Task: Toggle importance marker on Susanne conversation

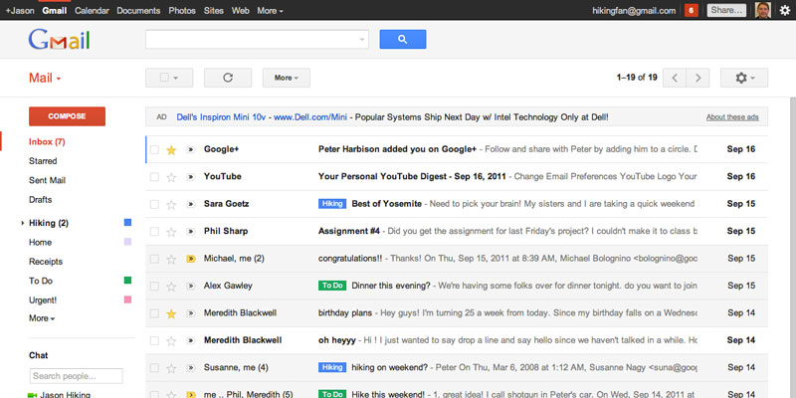Action: [x=191, y=368]
